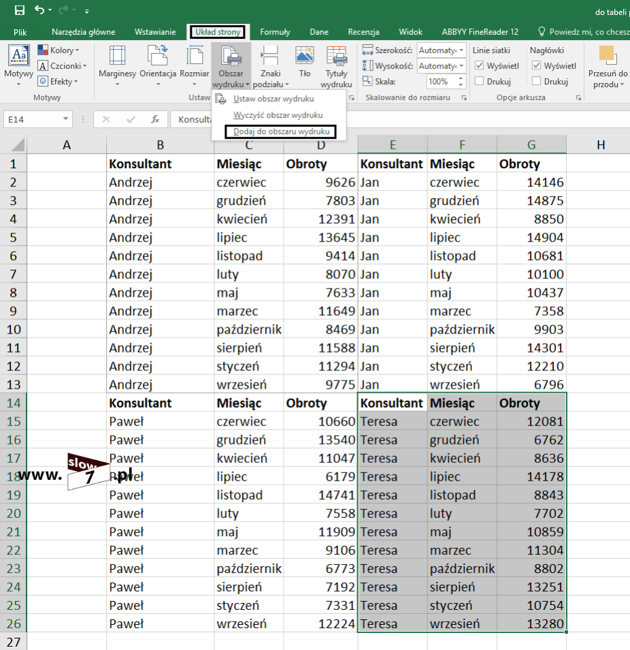The image size is (630, 650).
Task: Click the Powiedz mi, co chcesz search box
Action: tap(584, 32)
